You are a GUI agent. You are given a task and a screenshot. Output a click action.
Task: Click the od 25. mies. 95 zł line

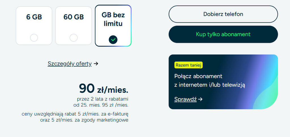coord(101,105)
